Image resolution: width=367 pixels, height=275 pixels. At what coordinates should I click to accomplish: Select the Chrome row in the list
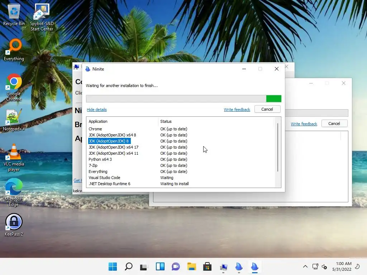coord(180,129)
